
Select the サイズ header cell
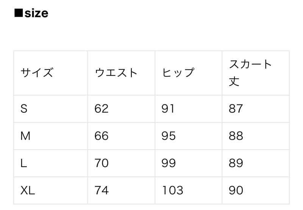51,73
